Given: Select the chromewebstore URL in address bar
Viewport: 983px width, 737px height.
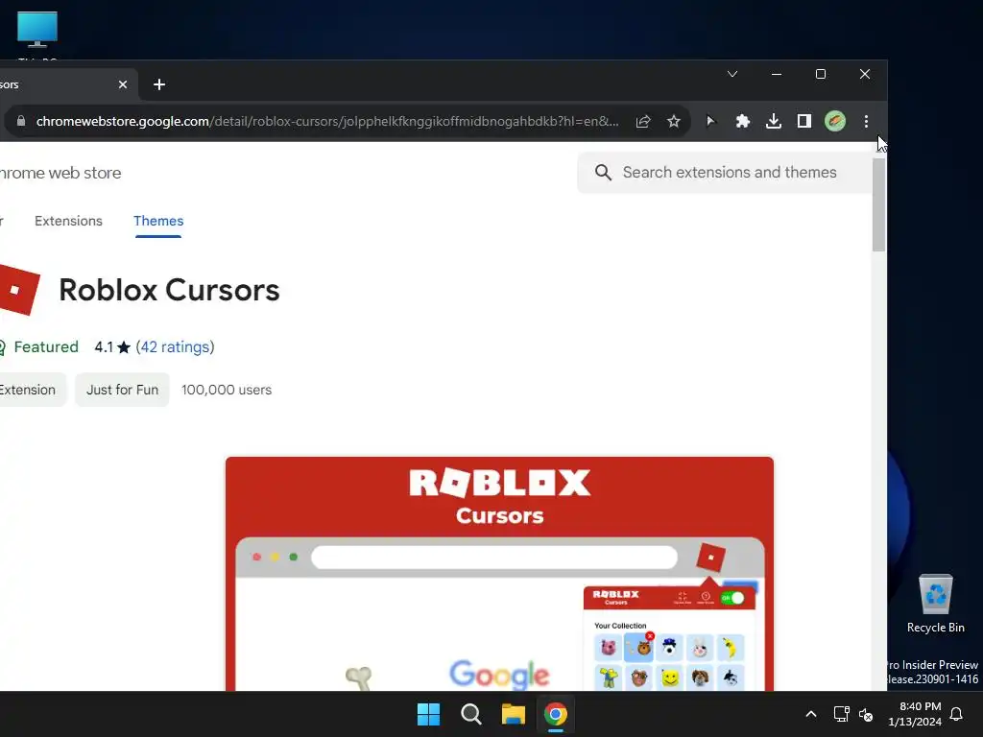Looking at the screenshot, I should pos(327,121).
